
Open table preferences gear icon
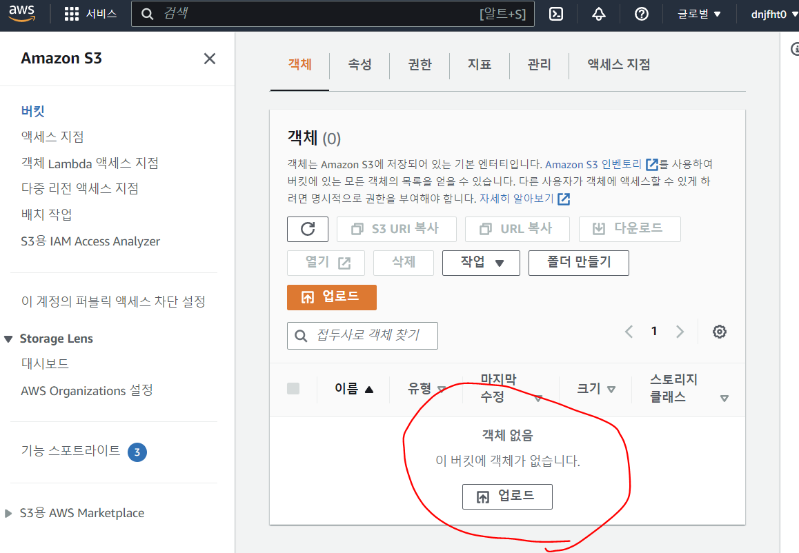tap(720, 332)
